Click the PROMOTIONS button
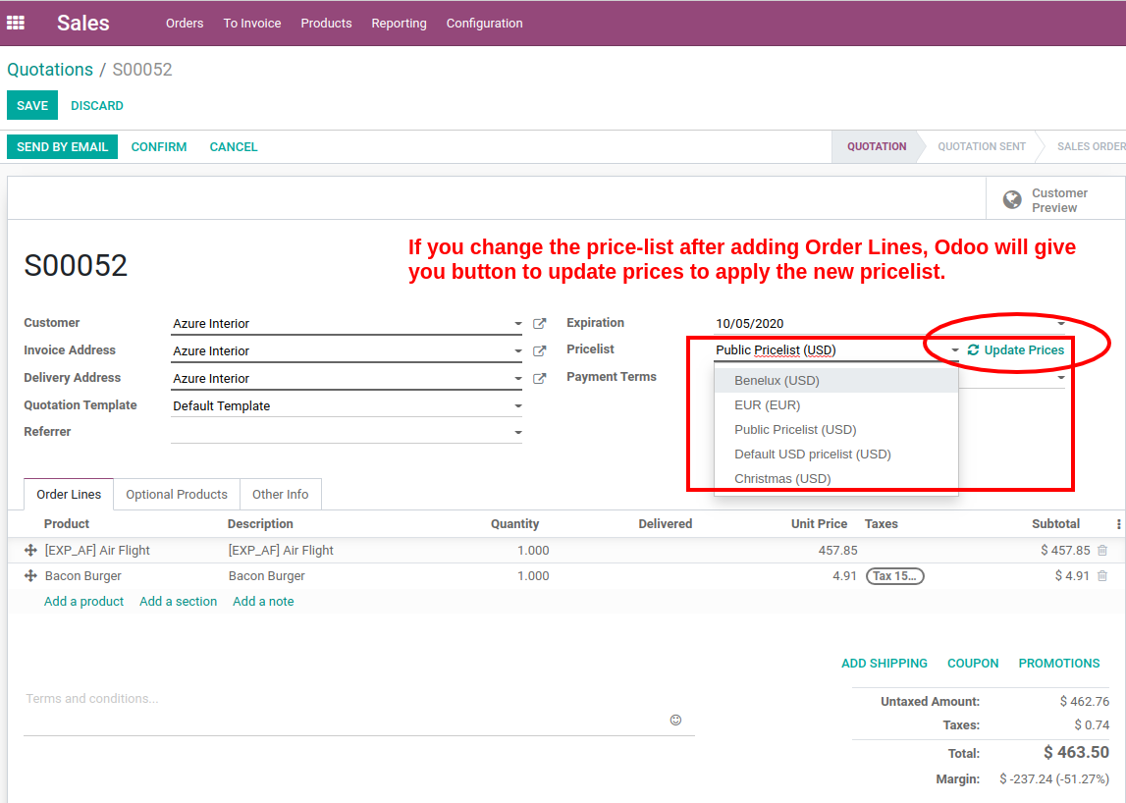The height and width of the screenshot is (803, 1126). 1059,663
